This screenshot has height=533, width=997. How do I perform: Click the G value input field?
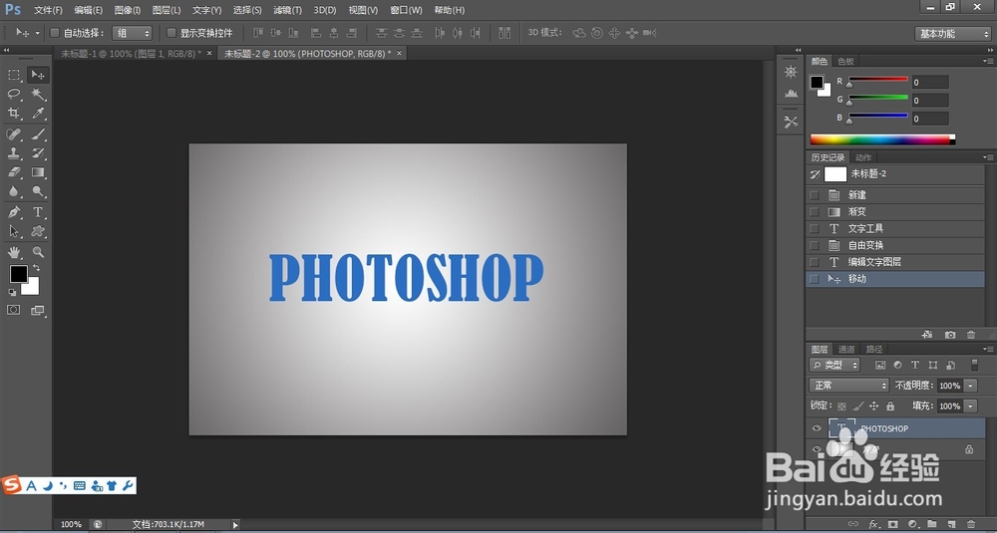tap(930, 101)
